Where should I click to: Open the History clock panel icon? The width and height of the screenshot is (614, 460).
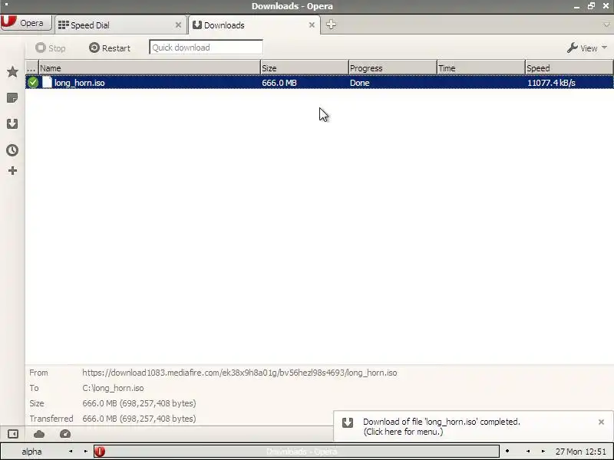(12, 150)
